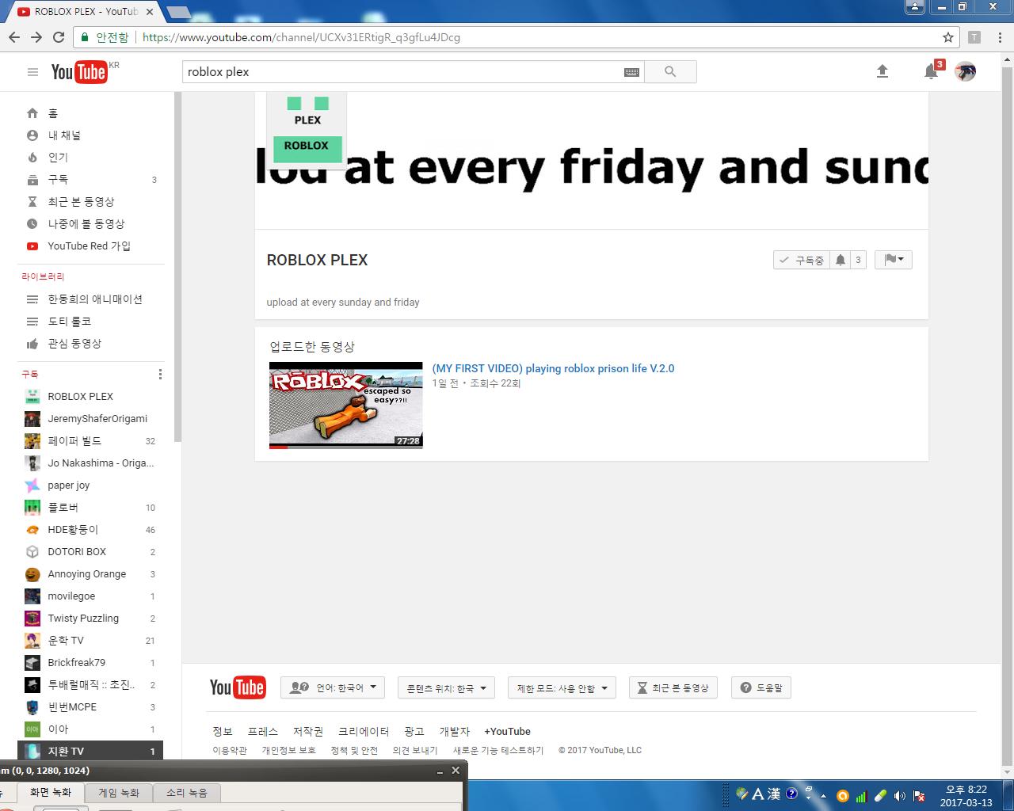Click the taskbar network signal icon

pyautogui.click(x=862, y=795)
